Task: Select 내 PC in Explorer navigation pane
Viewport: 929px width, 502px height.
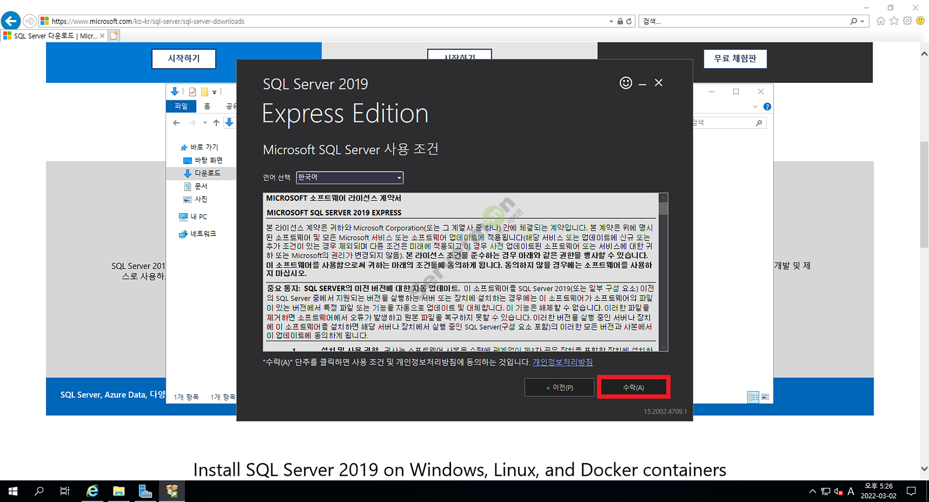Action: [193, 217]
